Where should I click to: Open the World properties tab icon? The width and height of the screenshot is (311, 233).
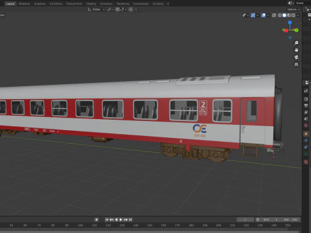tap(306, 126)
